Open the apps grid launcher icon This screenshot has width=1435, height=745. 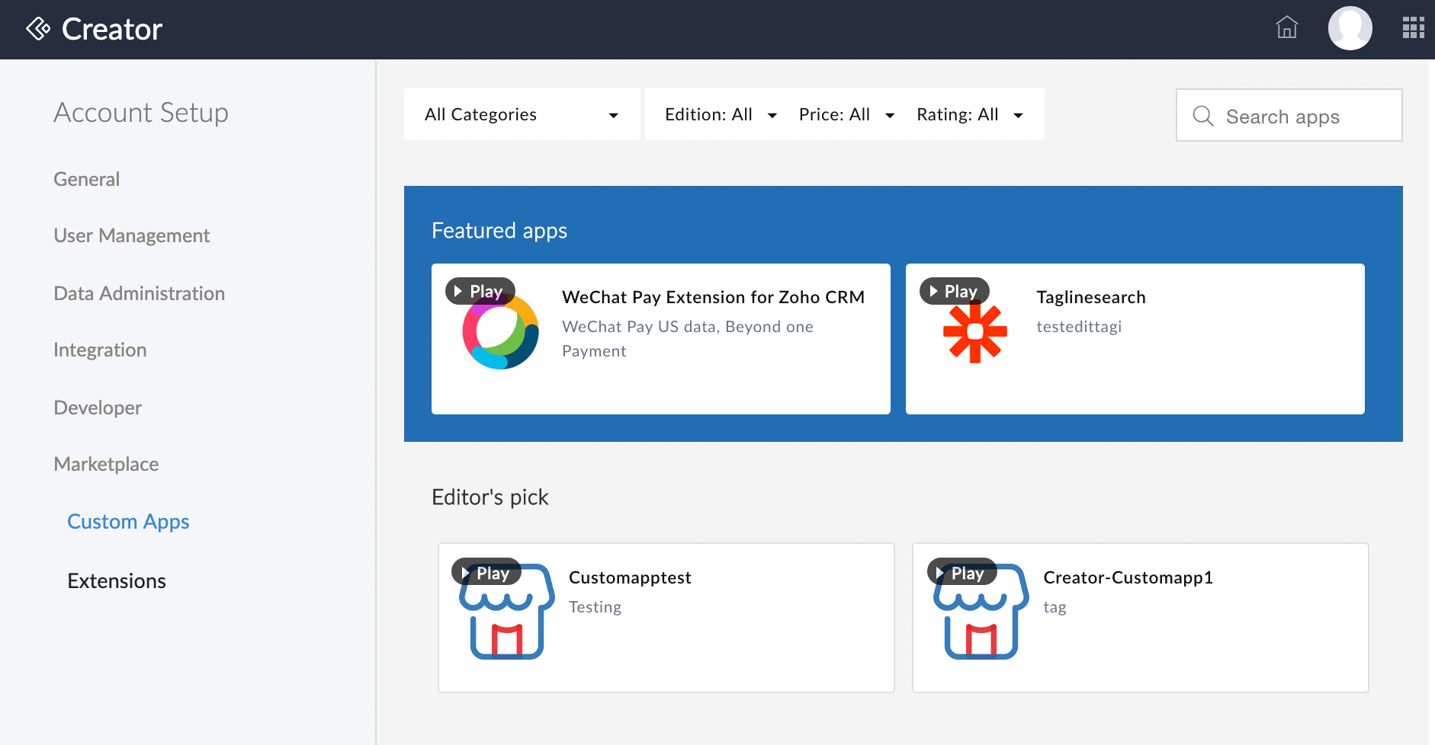tap(1414, 28)
